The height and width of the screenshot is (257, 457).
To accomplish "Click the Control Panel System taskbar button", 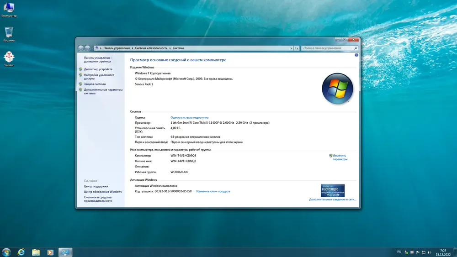I will click(65, 252).
